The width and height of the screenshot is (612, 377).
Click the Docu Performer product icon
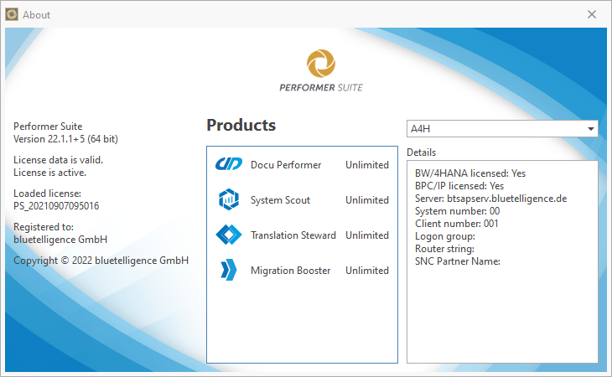[228, 165]
